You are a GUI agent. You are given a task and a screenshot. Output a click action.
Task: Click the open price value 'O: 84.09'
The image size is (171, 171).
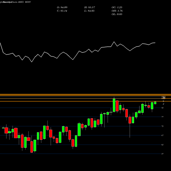click(62, 8)
